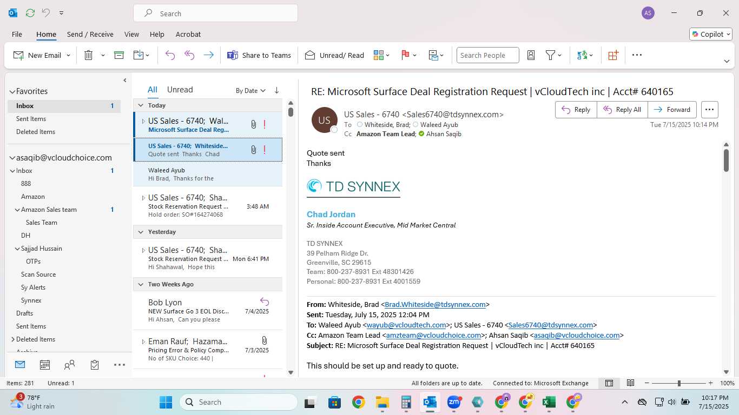The image size is (739, 415).
Task: Open Windows Start menu
Action: click(166, 402)
